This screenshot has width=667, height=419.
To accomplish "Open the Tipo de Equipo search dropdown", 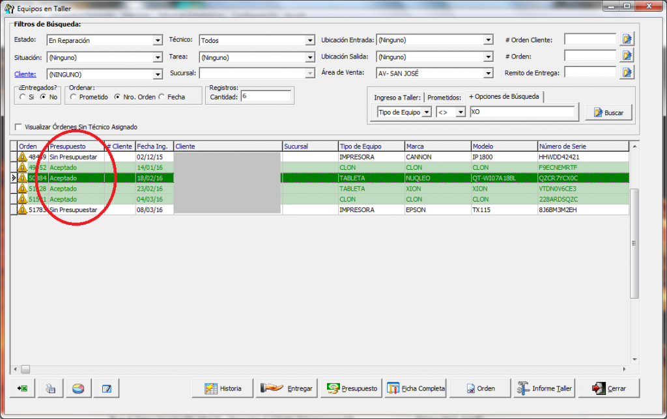I will coord(427,112).
